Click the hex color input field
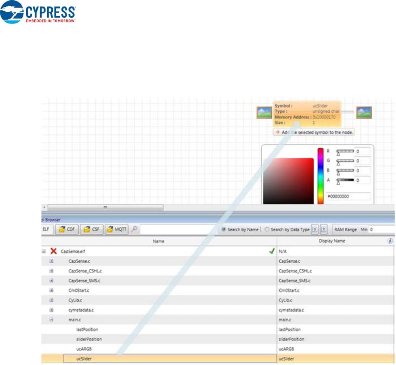Screen dimensions: 396x365 [348, 197]
